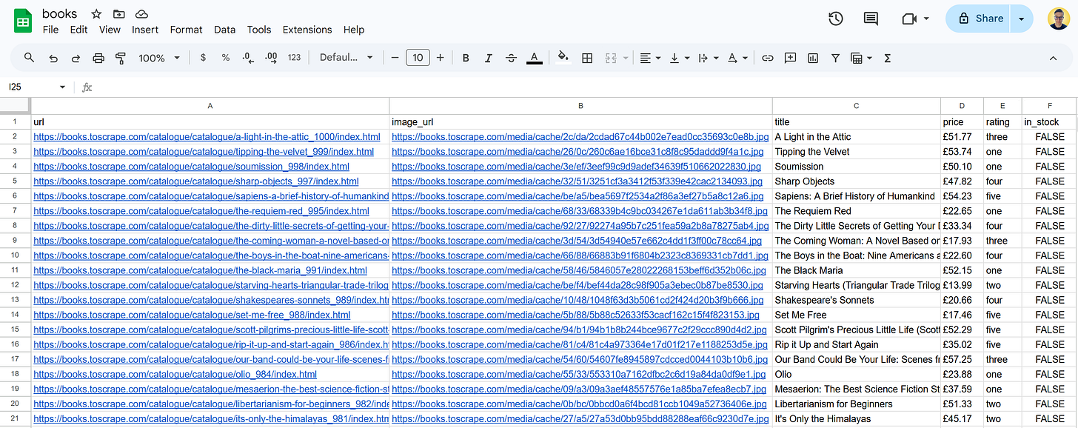Open the Tools menu
The width and height of the screenshot is (1078, 428).
point(259,30)
